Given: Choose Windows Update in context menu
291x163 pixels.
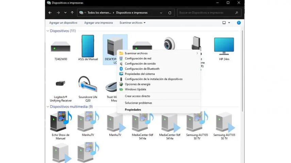Looking at the screenshot, I should [159, 89].
